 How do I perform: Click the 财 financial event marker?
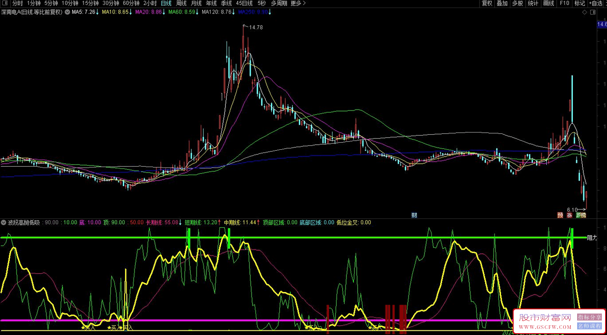click(x=414, y=215)
